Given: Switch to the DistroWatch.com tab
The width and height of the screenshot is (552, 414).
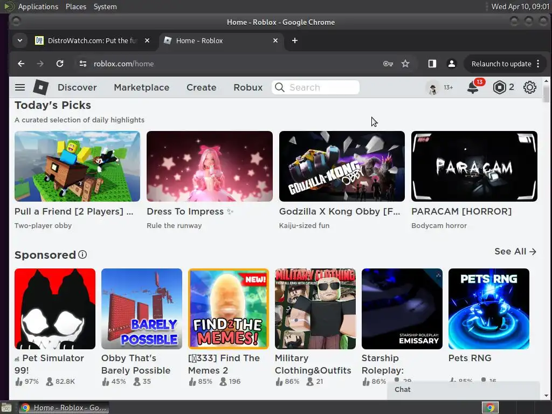Looking at the screenshot, I should tap(92, 40).
